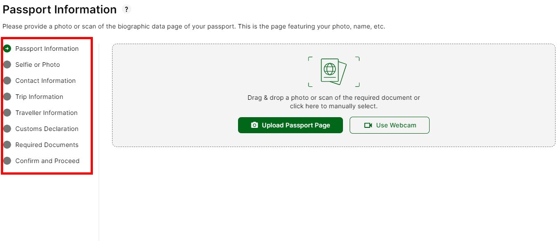Go to the Customs Declaration step
This screenshot has width=560, height=241.
coord(47,129)
